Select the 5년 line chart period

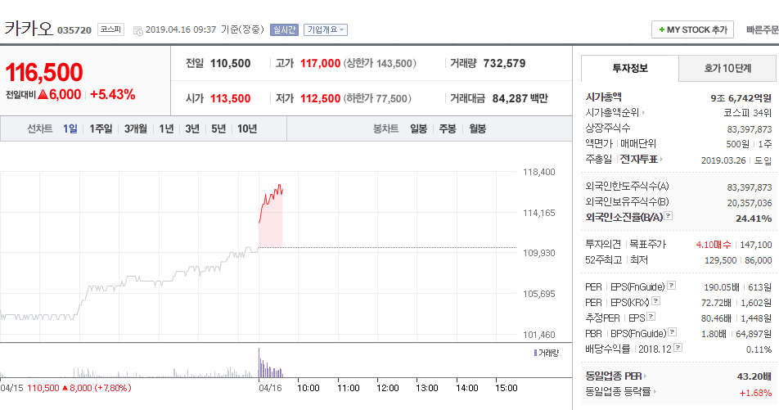point(218,128)
